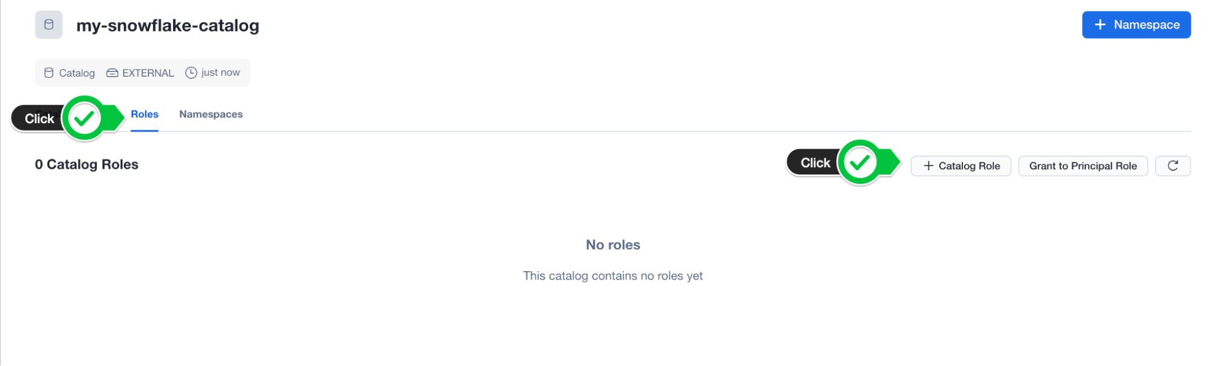This screenshot has height=366, width=1210.
Task: Click the black Click label beside Roles
Action: 40,118
